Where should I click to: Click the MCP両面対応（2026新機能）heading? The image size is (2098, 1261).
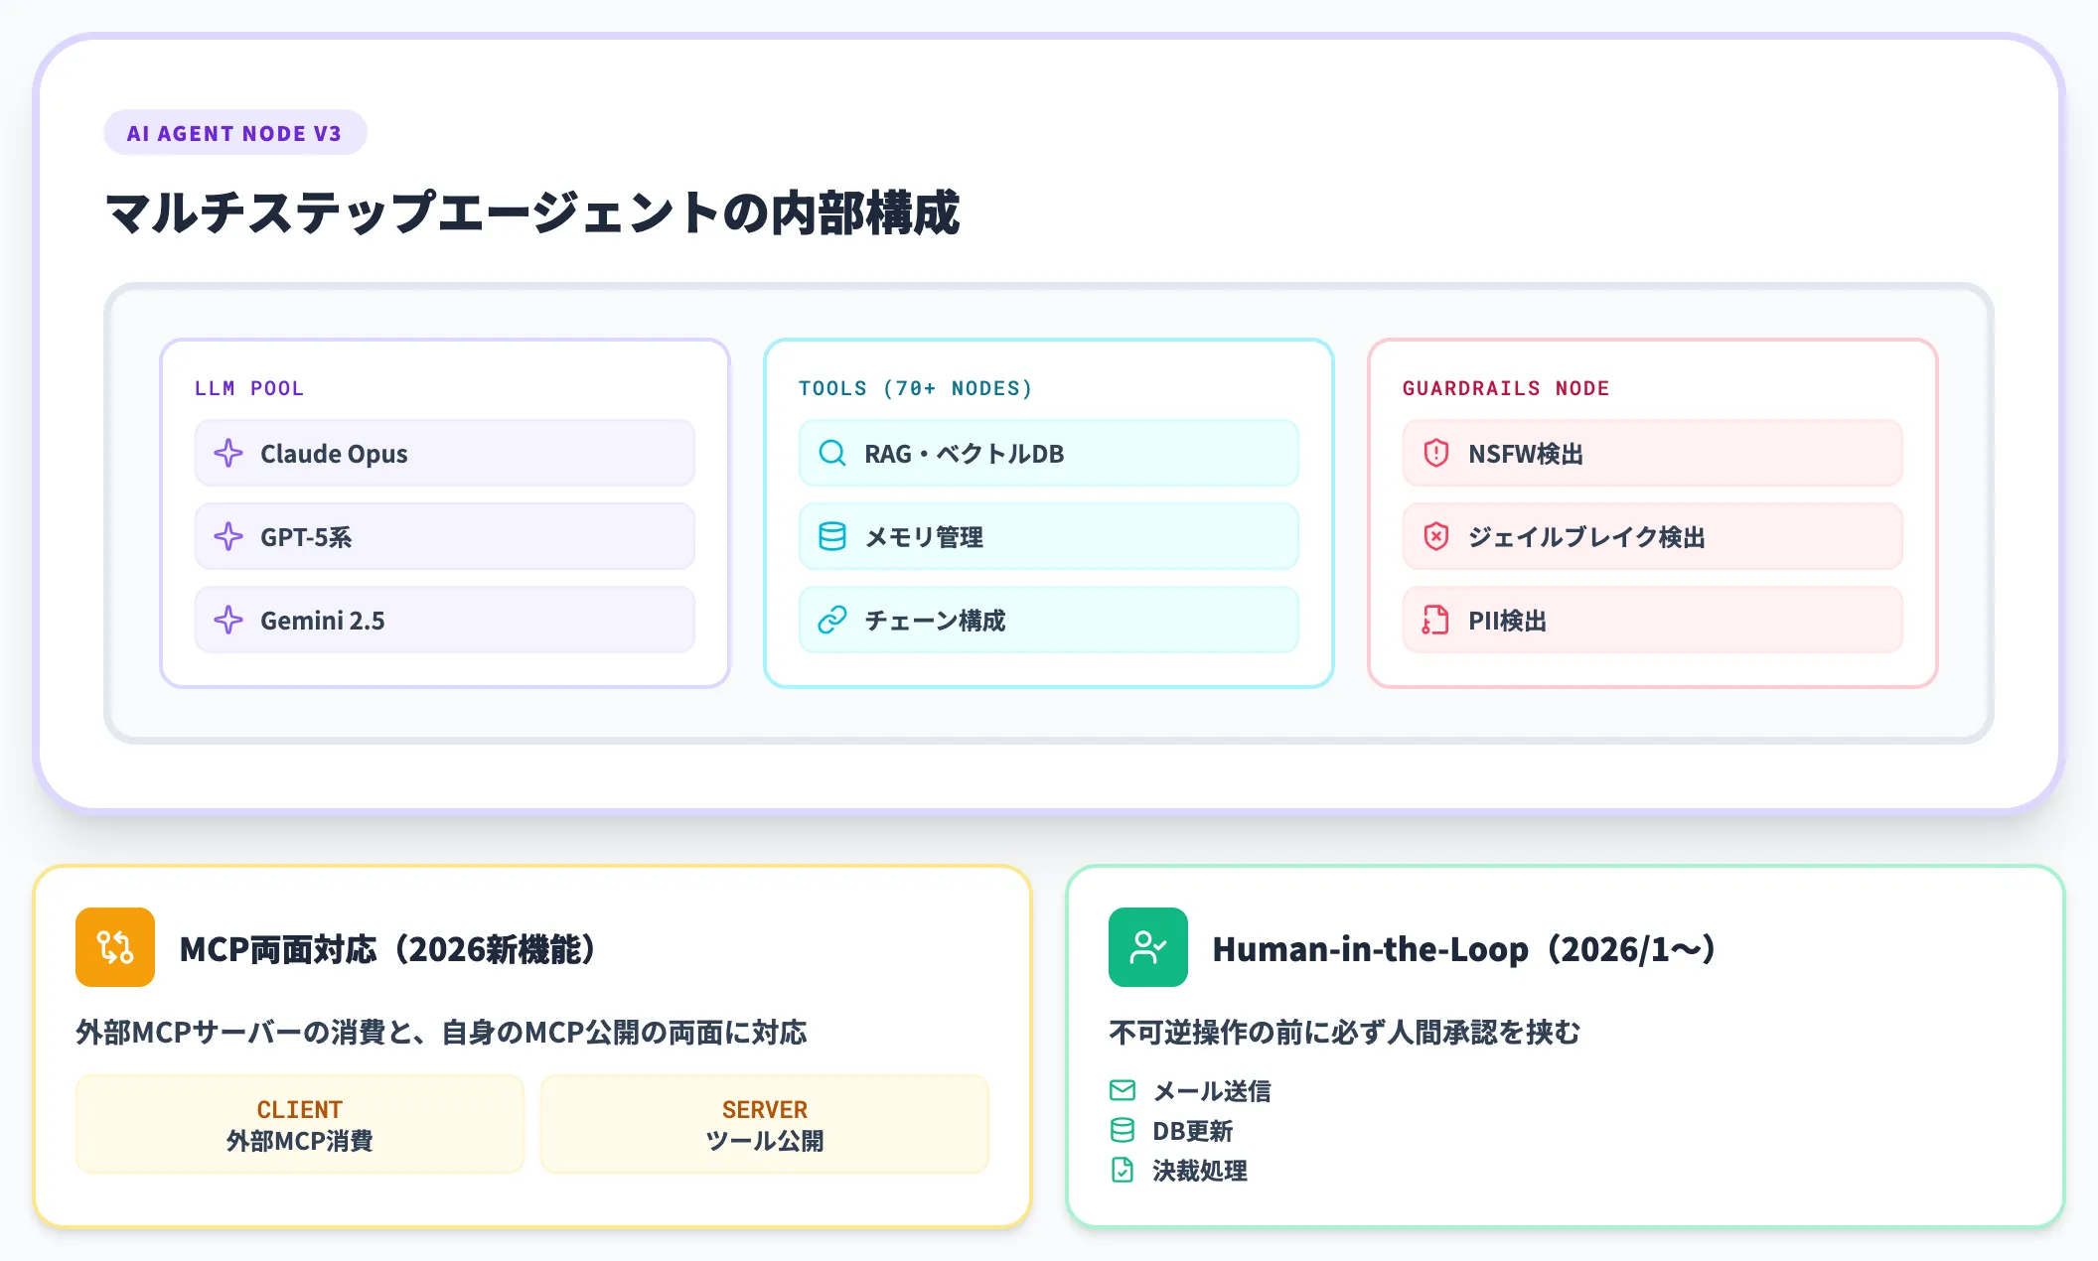tap(387, 949)
